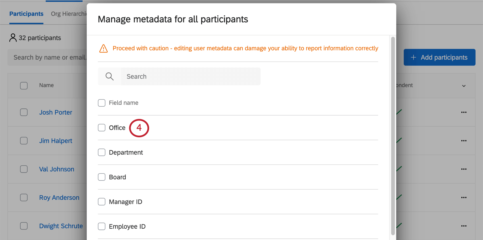Open three-dot menu for Val Johnson row
Image resolution: width=483 pixels, height=240 pixels.
tap(464, 169)
